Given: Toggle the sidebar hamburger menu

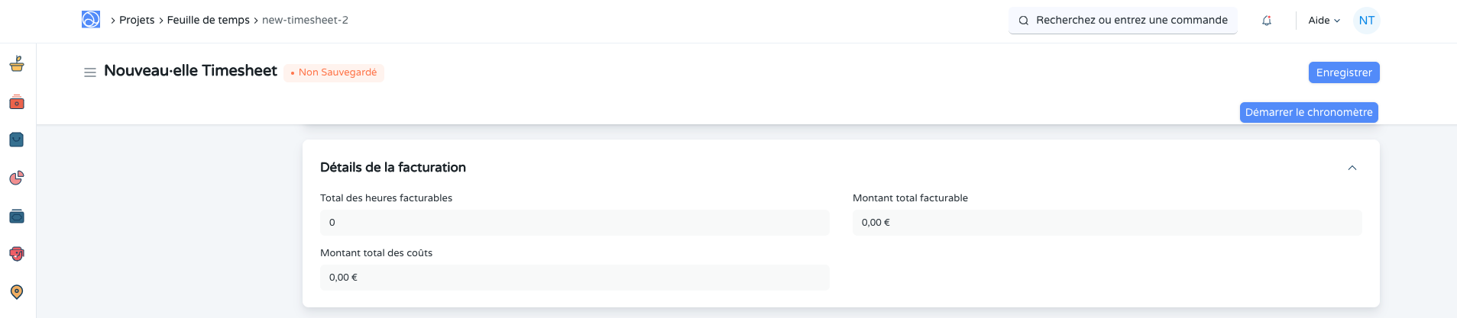Looking at the screenshot, I should (x=90, y=72).
